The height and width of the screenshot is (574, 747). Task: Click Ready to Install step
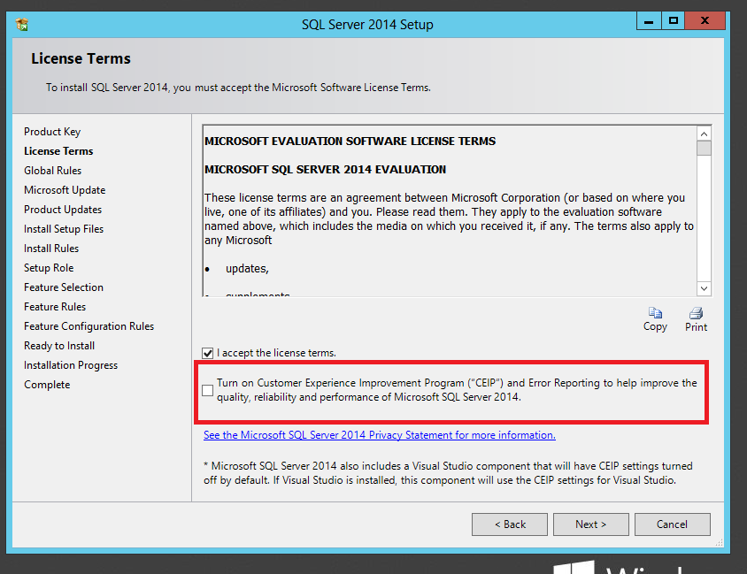pyautogui.click(x=59, y=346)
